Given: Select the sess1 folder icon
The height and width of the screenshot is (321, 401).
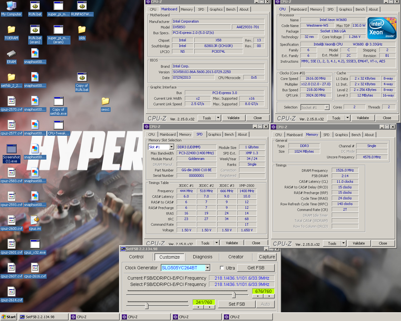Looking at the screenshot, I should tap(106, 104).
